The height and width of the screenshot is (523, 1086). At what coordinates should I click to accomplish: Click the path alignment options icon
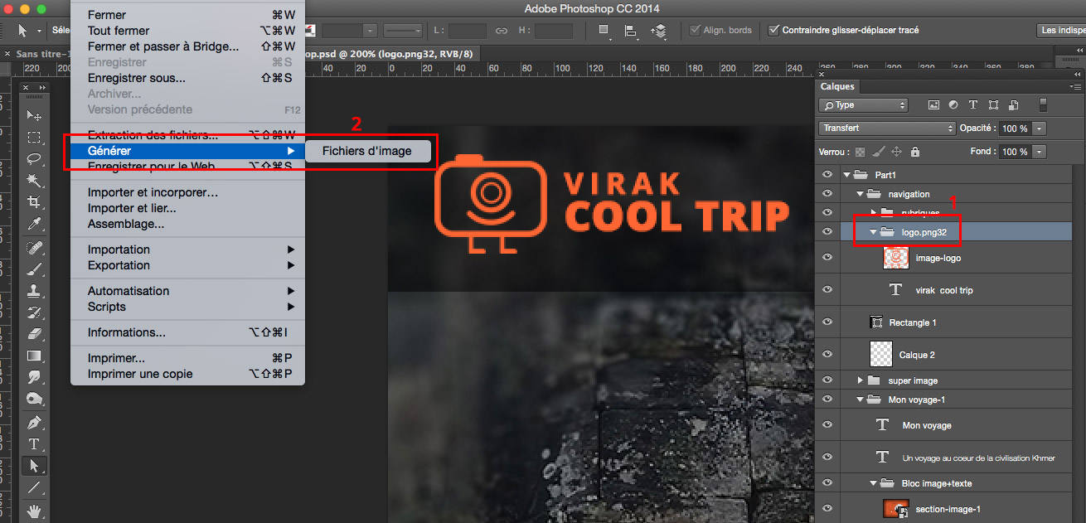coord(631,31)
